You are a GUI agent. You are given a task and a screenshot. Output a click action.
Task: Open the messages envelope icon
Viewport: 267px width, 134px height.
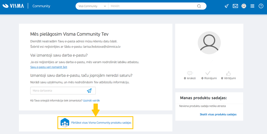pyautogui.click(x=235, y=6)
